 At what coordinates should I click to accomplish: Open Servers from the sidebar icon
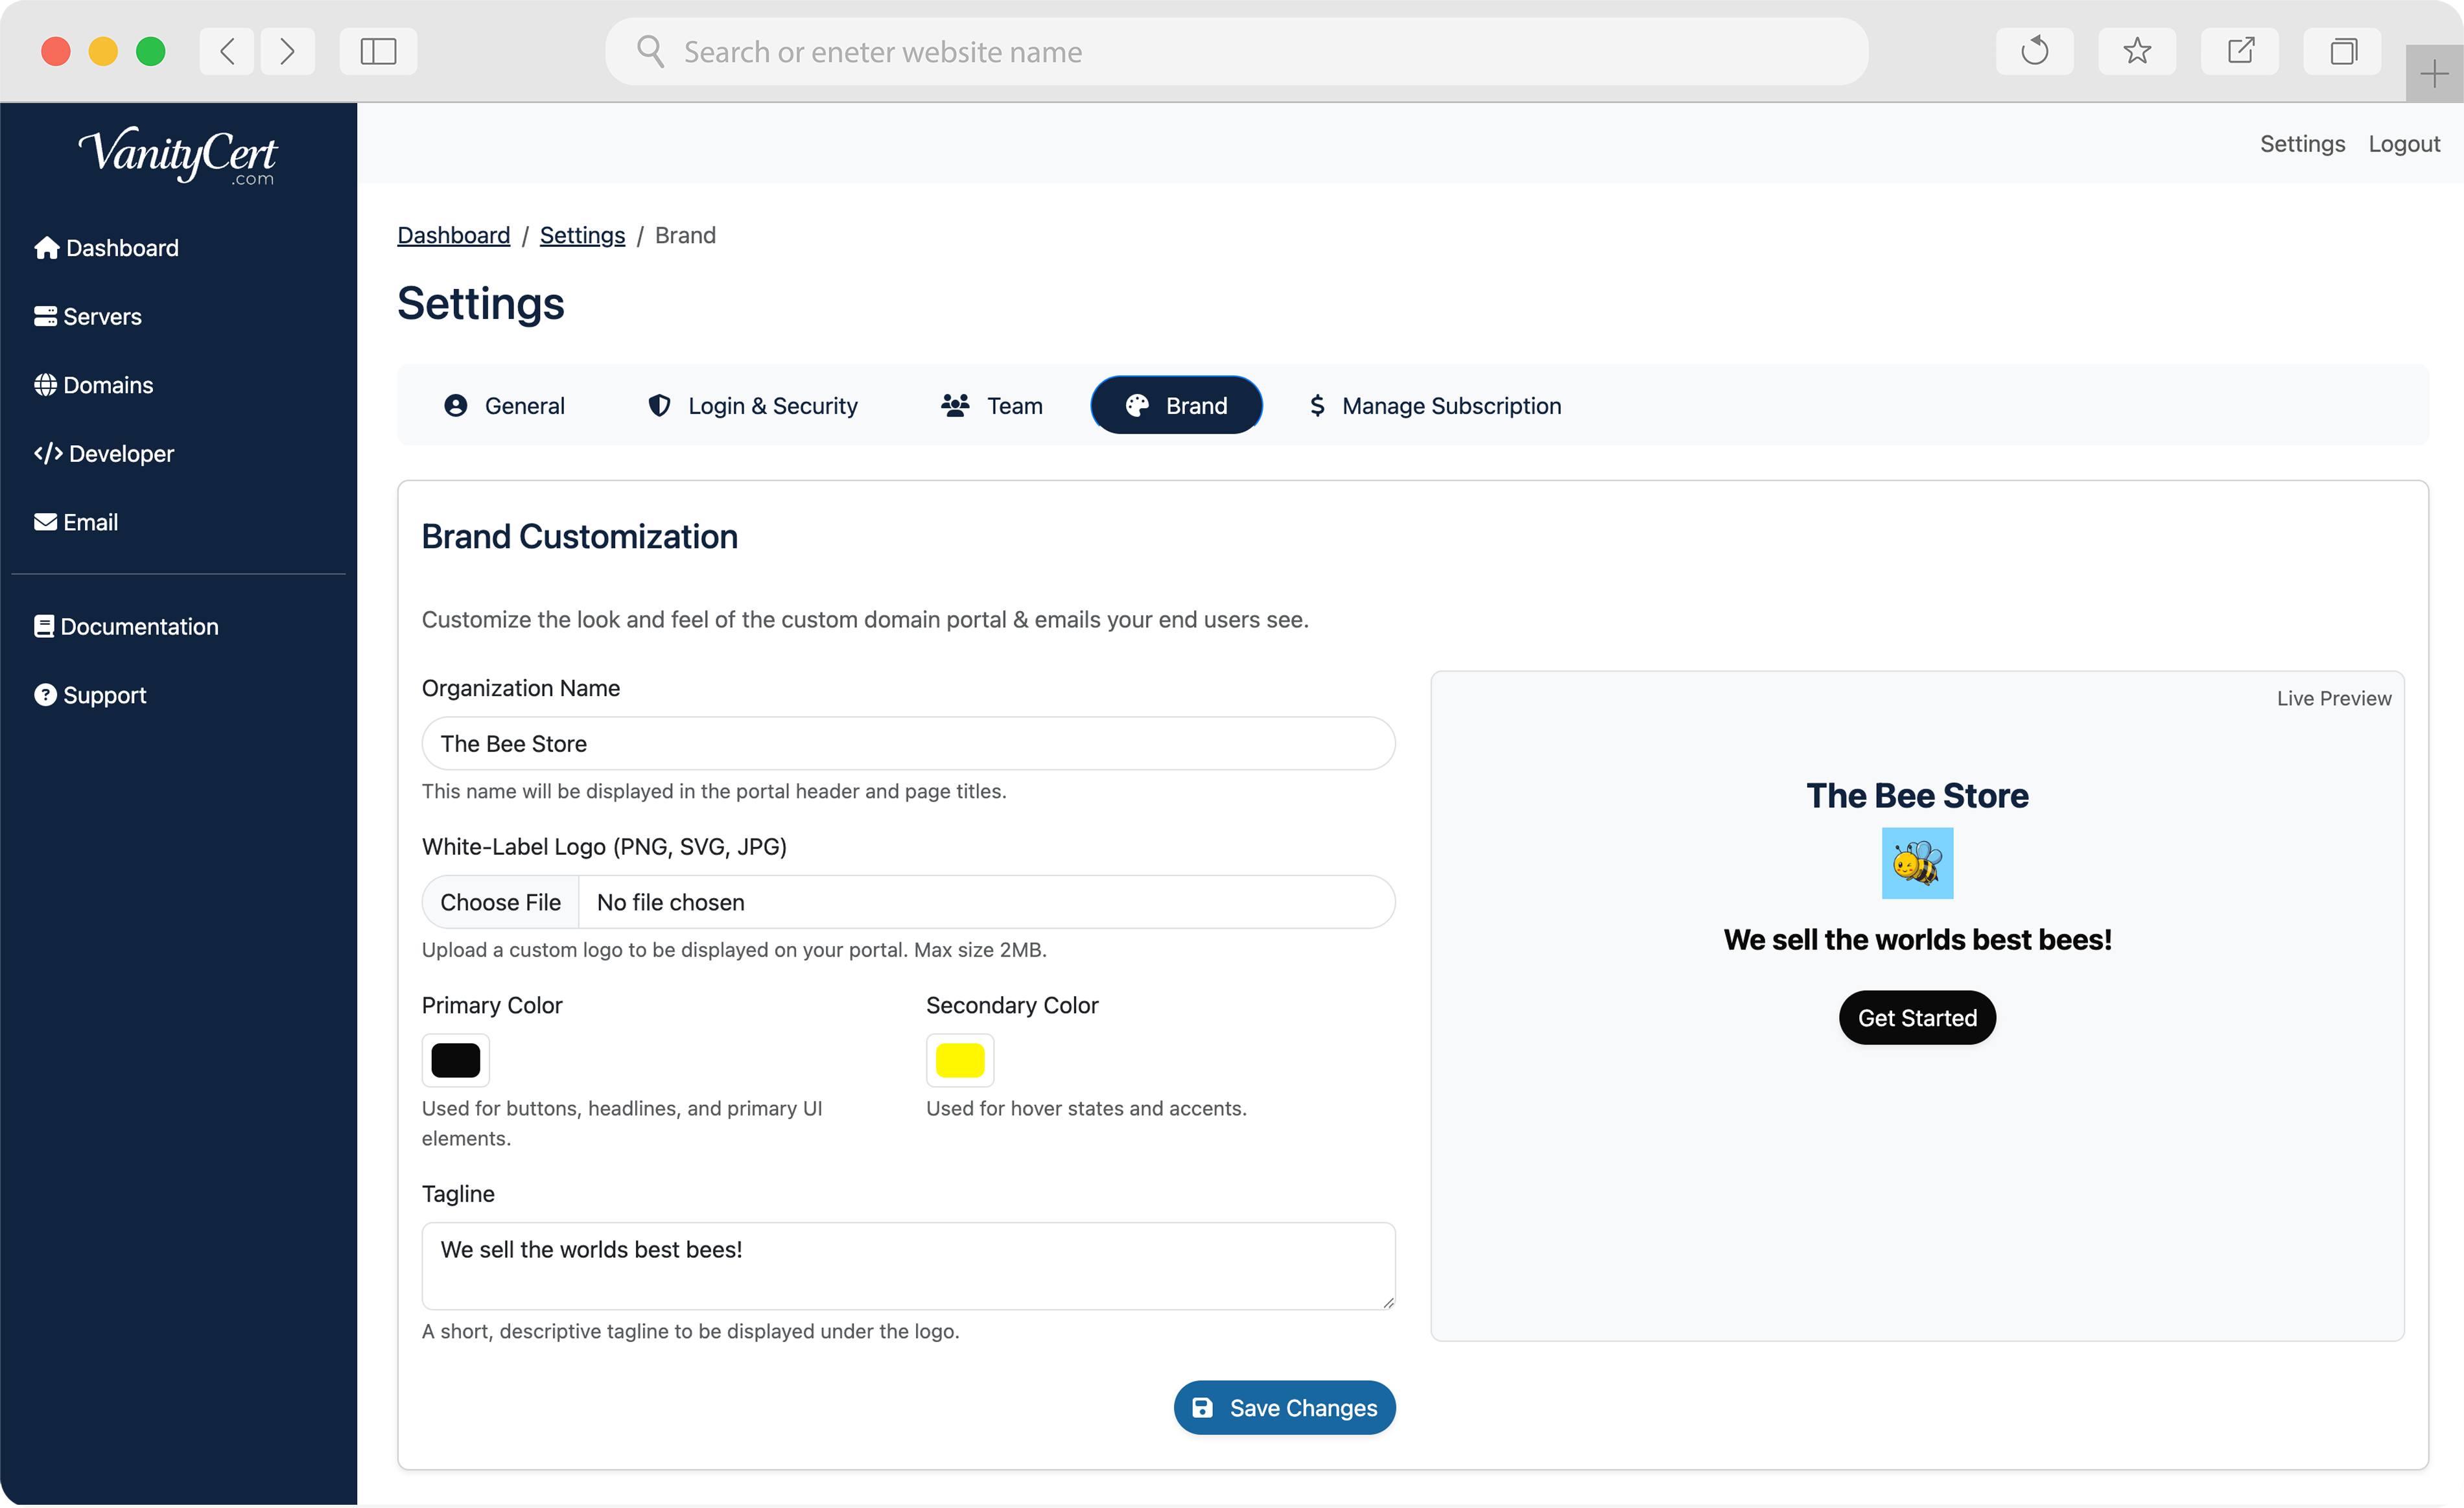(x=45, y=317)
